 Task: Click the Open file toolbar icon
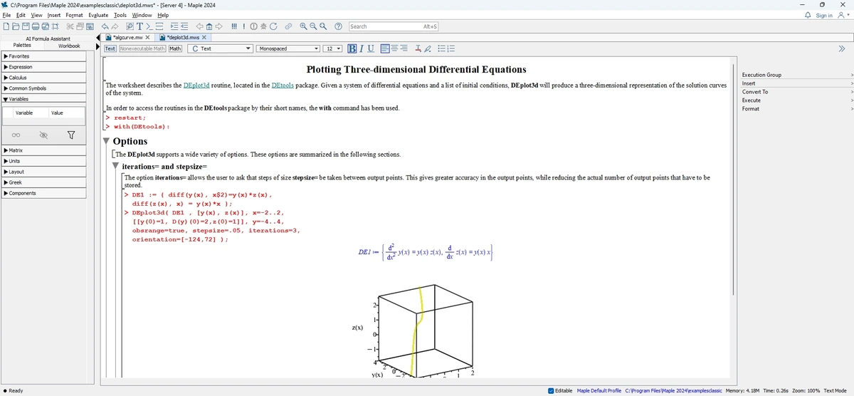(x=16, y=26)
